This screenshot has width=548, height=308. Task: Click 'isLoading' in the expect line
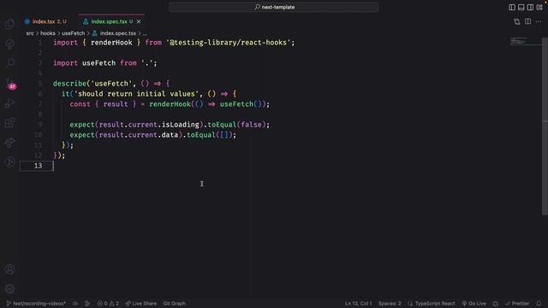[x=181, y=125]
